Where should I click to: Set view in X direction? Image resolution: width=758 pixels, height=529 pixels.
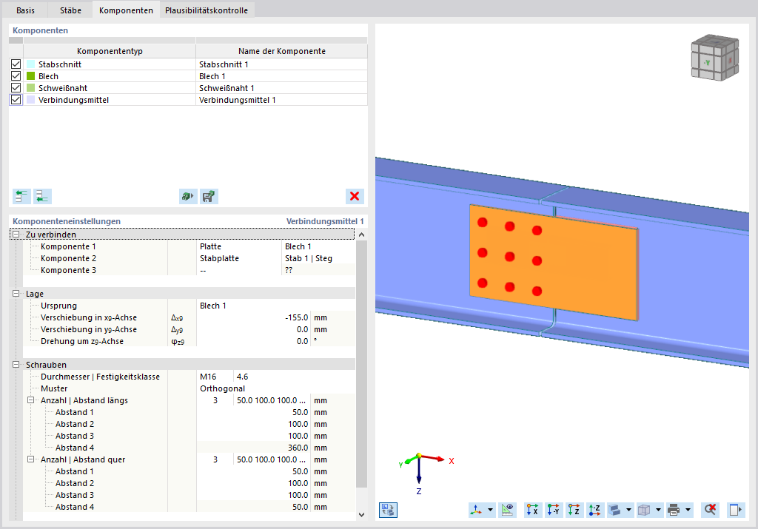tap(533, 510)
